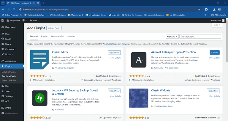Image resolution: width=228 pixels, height=121 pixels.
Task: Click the Classic Editor plugin icon
Action: [x=40, y=60]
